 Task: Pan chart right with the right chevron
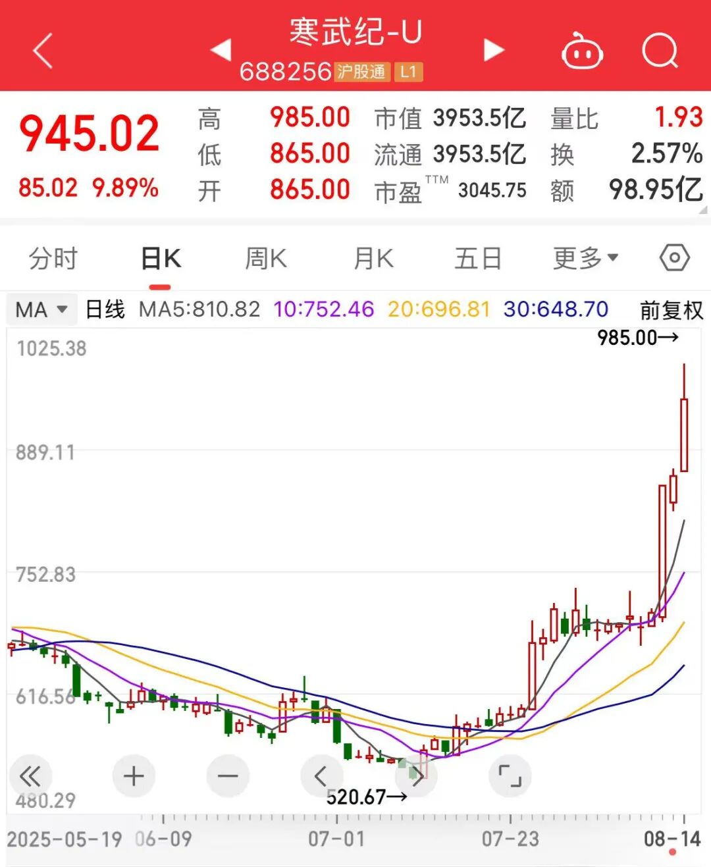(417, 776)
